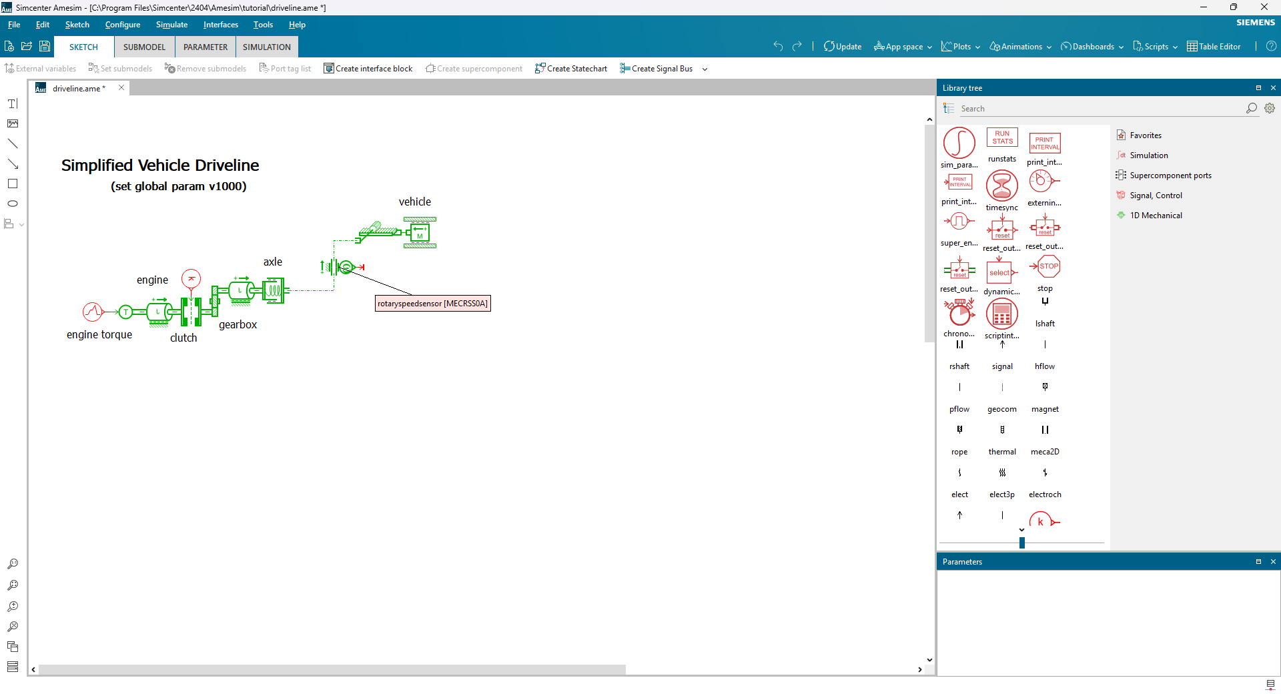Open the Scripts dropdown
This screenshot has width=1281, height=694.
coord(1155,47)
